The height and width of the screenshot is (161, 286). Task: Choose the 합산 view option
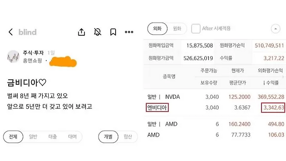click(128, 137)
